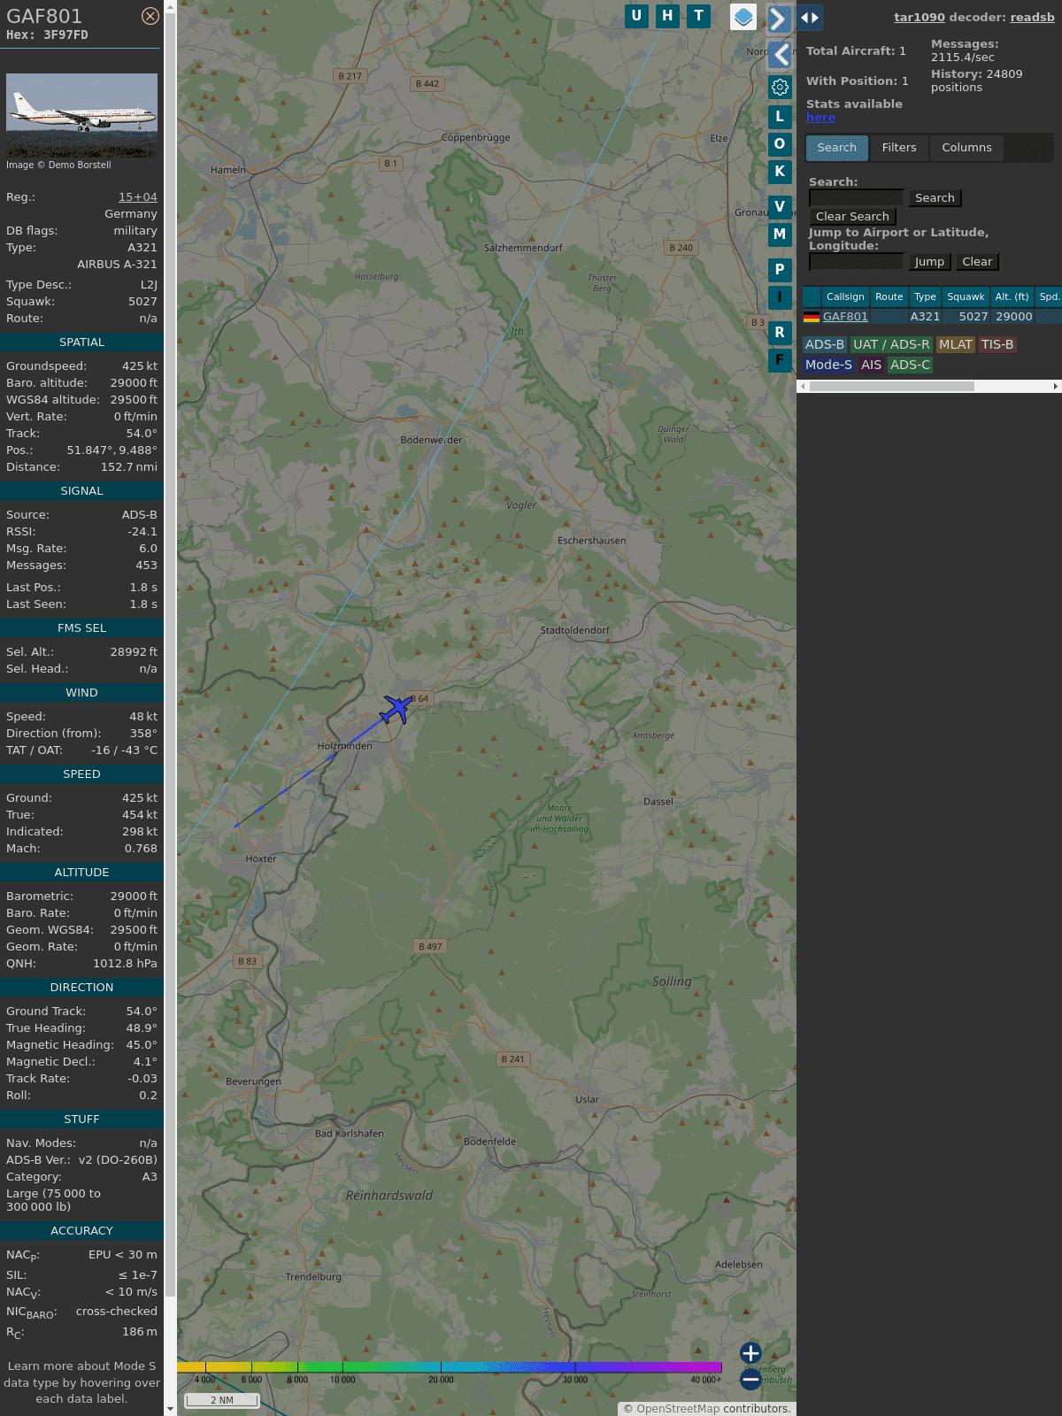
Task: Click the T map button
Action: 699,16
